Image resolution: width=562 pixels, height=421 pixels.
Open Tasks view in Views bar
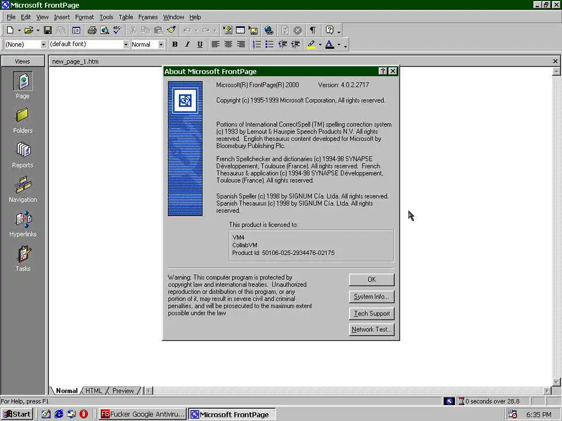point(23,259)
